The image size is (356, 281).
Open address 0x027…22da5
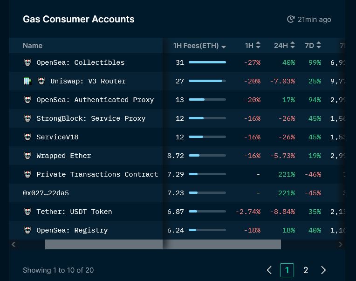point(46,193)
